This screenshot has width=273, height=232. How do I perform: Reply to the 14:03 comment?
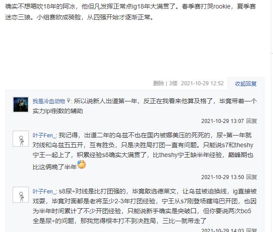251,230
